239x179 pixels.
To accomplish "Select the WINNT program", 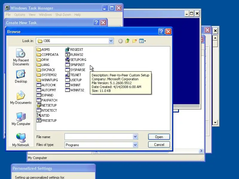I will click(73, 85).
